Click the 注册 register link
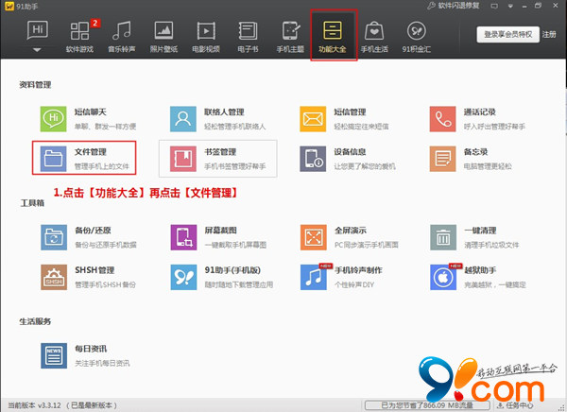This screenshot has height=412, width=567. 549,34
